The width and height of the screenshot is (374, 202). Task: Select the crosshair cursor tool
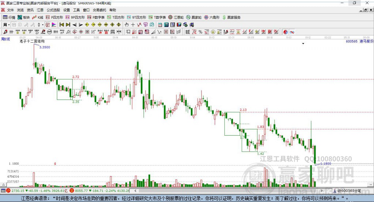[133, 25]
